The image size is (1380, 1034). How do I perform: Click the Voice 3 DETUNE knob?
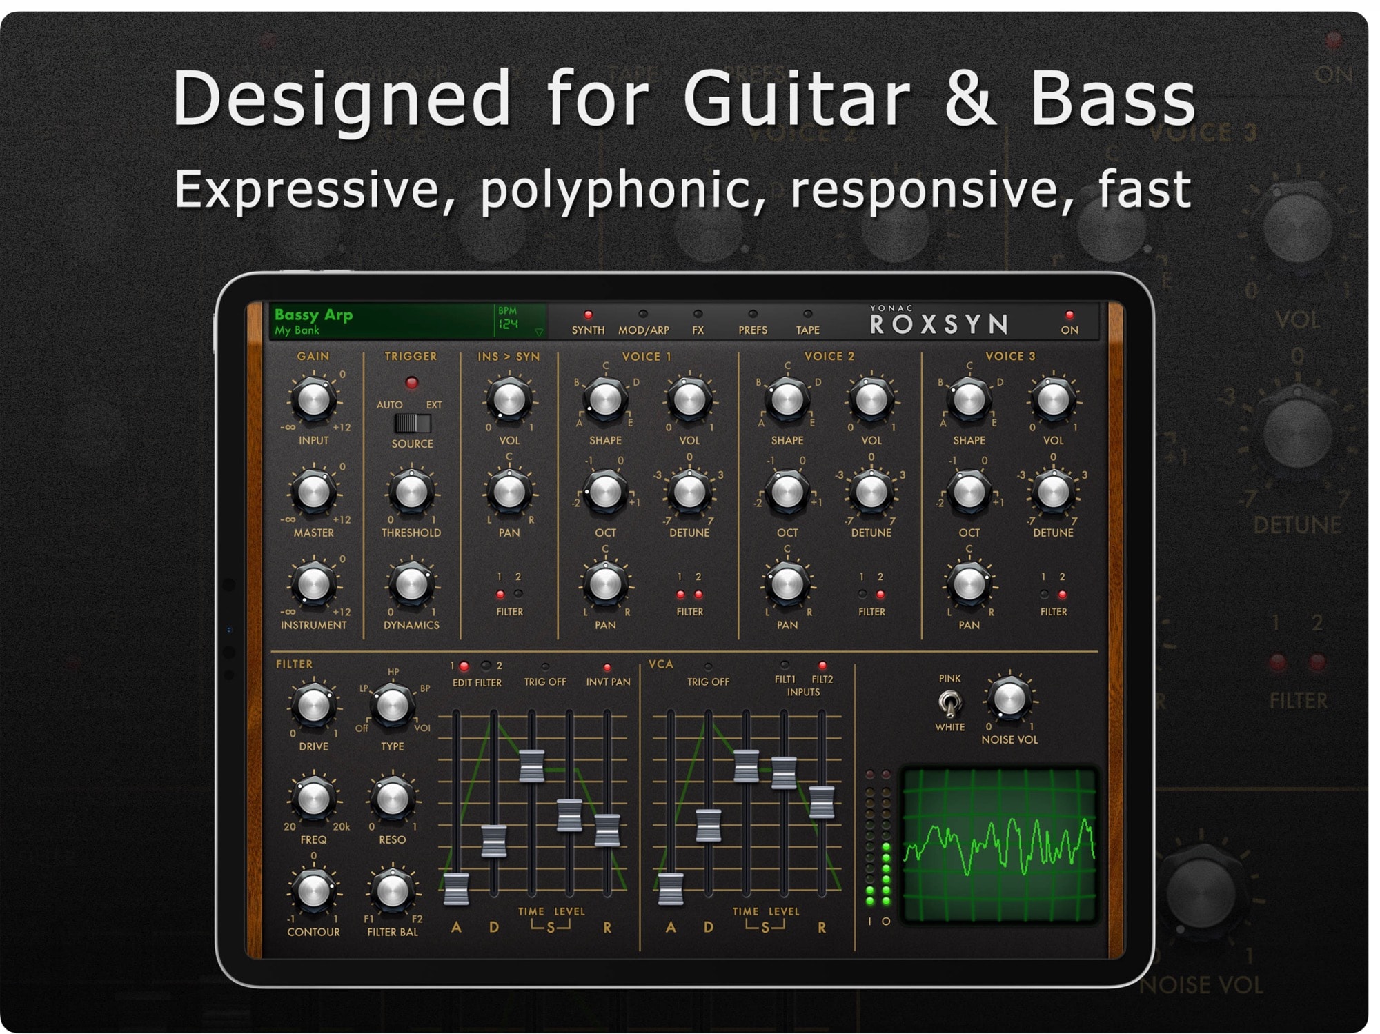pos(1053,492)
